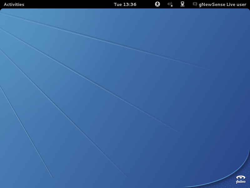This screenshot has width=250, height=188.
Task: Click the "gNewSense Live user" name text
Action: click(x=222, y=4)
